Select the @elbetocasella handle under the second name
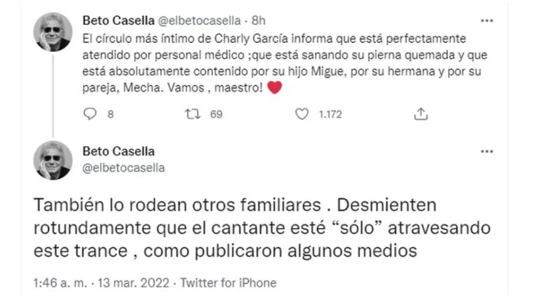Image resolution: width=534 pixels, height=301 pixels. 124,168
